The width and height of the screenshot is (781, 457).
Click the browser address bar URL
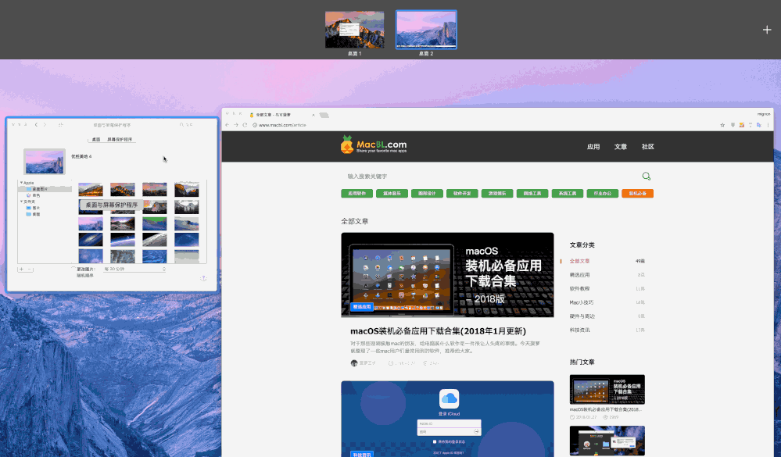coord(282,125)
